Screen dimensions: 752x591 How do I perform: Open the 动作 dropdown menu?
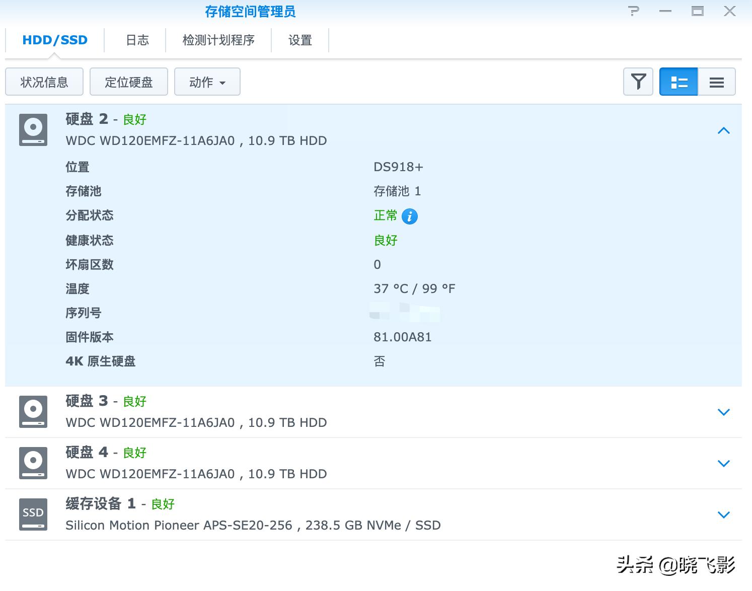click(x=207, y=82)
